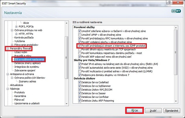Collapse the Ochrana prístupu na web node
This screenshot has width=185, height=118.
pyautogui.click(x=12, y=30)
